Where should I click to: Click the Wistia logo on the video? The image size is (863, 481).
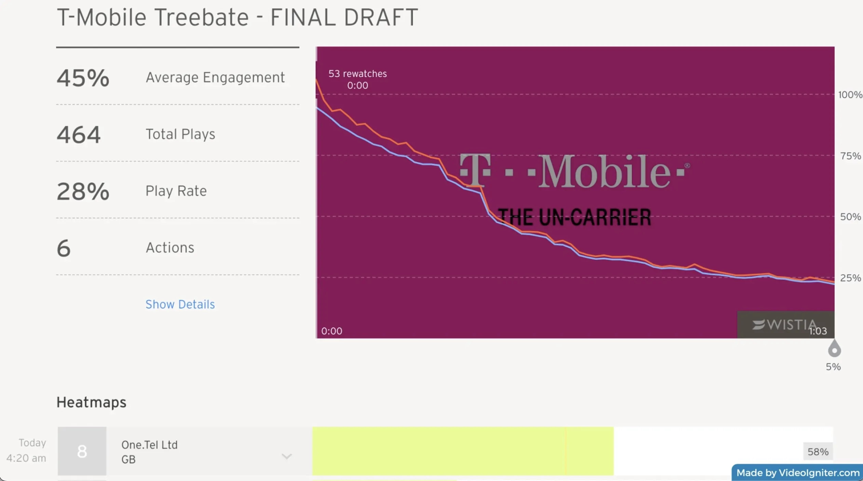click(x=784, y=324)
